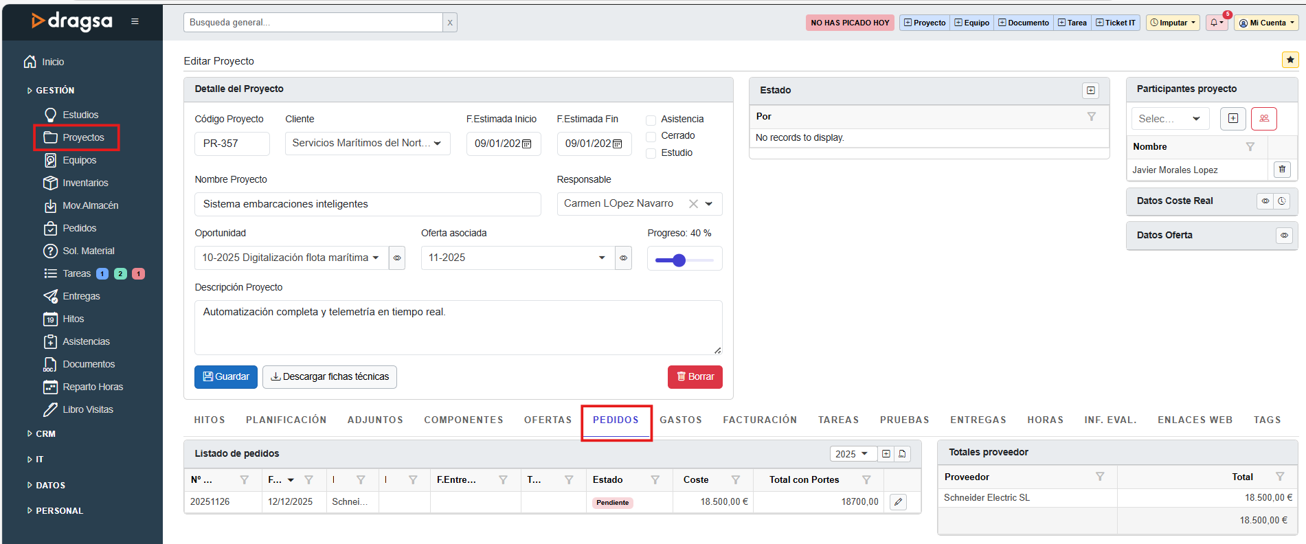Open the notifications bell

point(1215,23)
